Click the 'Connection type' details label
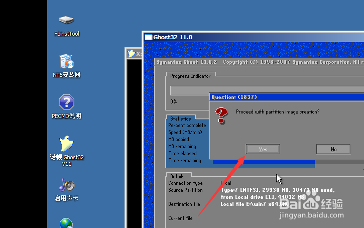The width and height of the screenshot is (364, 228). (x=185, y=183)
